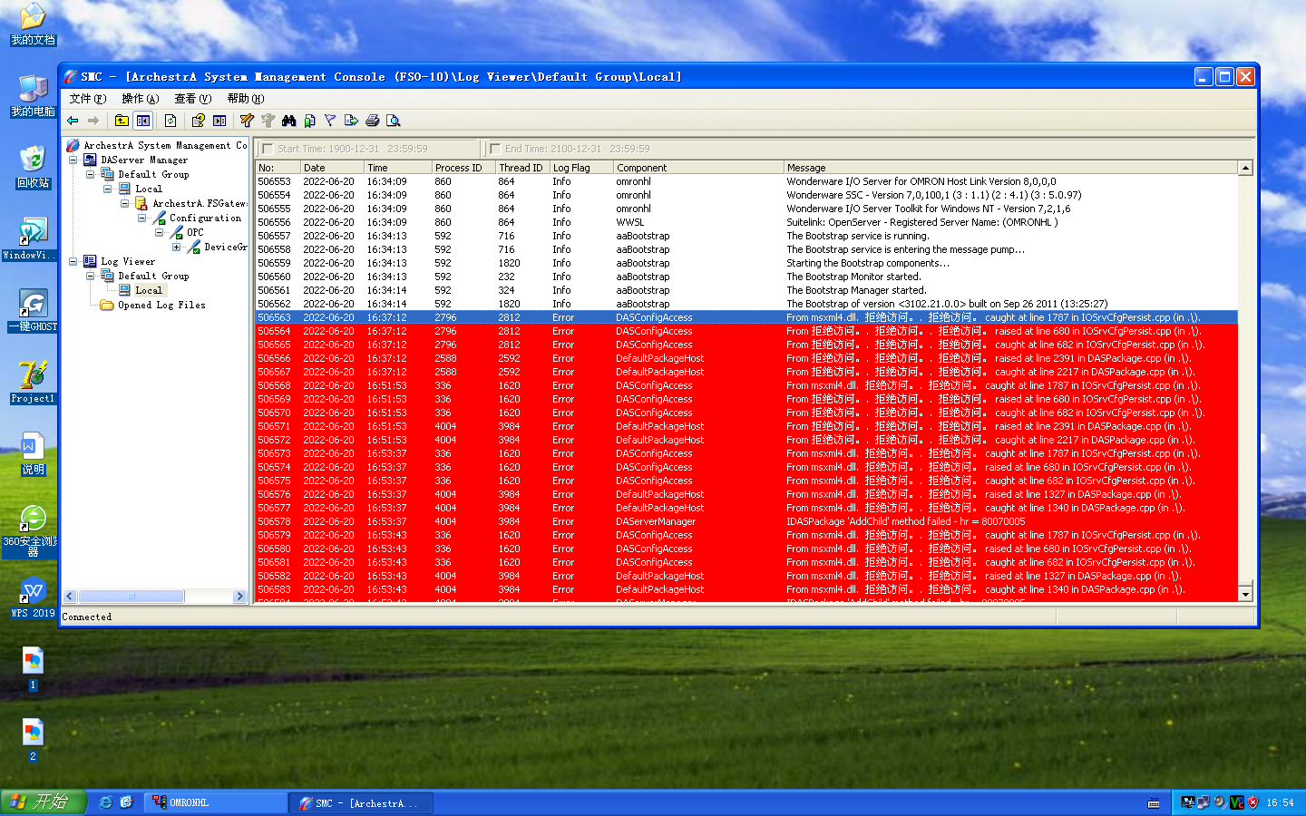Collapse Default Group under DAServer Manager
Screen dimensions: 1306x816
click(91, 174)
